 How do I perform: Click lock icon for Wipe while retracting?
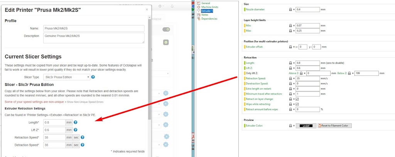click(290, 104)
